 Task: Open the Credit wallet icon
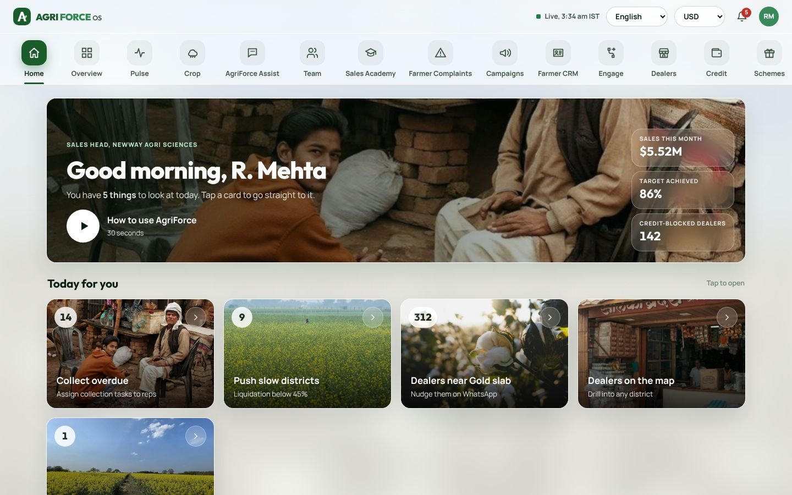(717, 53)
